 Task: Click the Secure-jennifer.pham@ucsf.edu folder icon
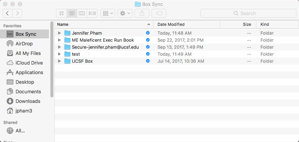coord(67,47)
